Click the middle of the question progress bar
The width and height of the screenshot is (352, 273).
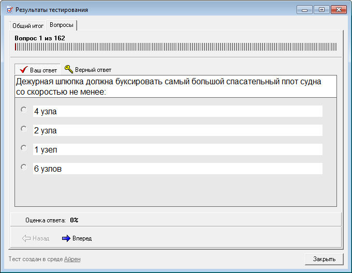click(x=175, y=47)
